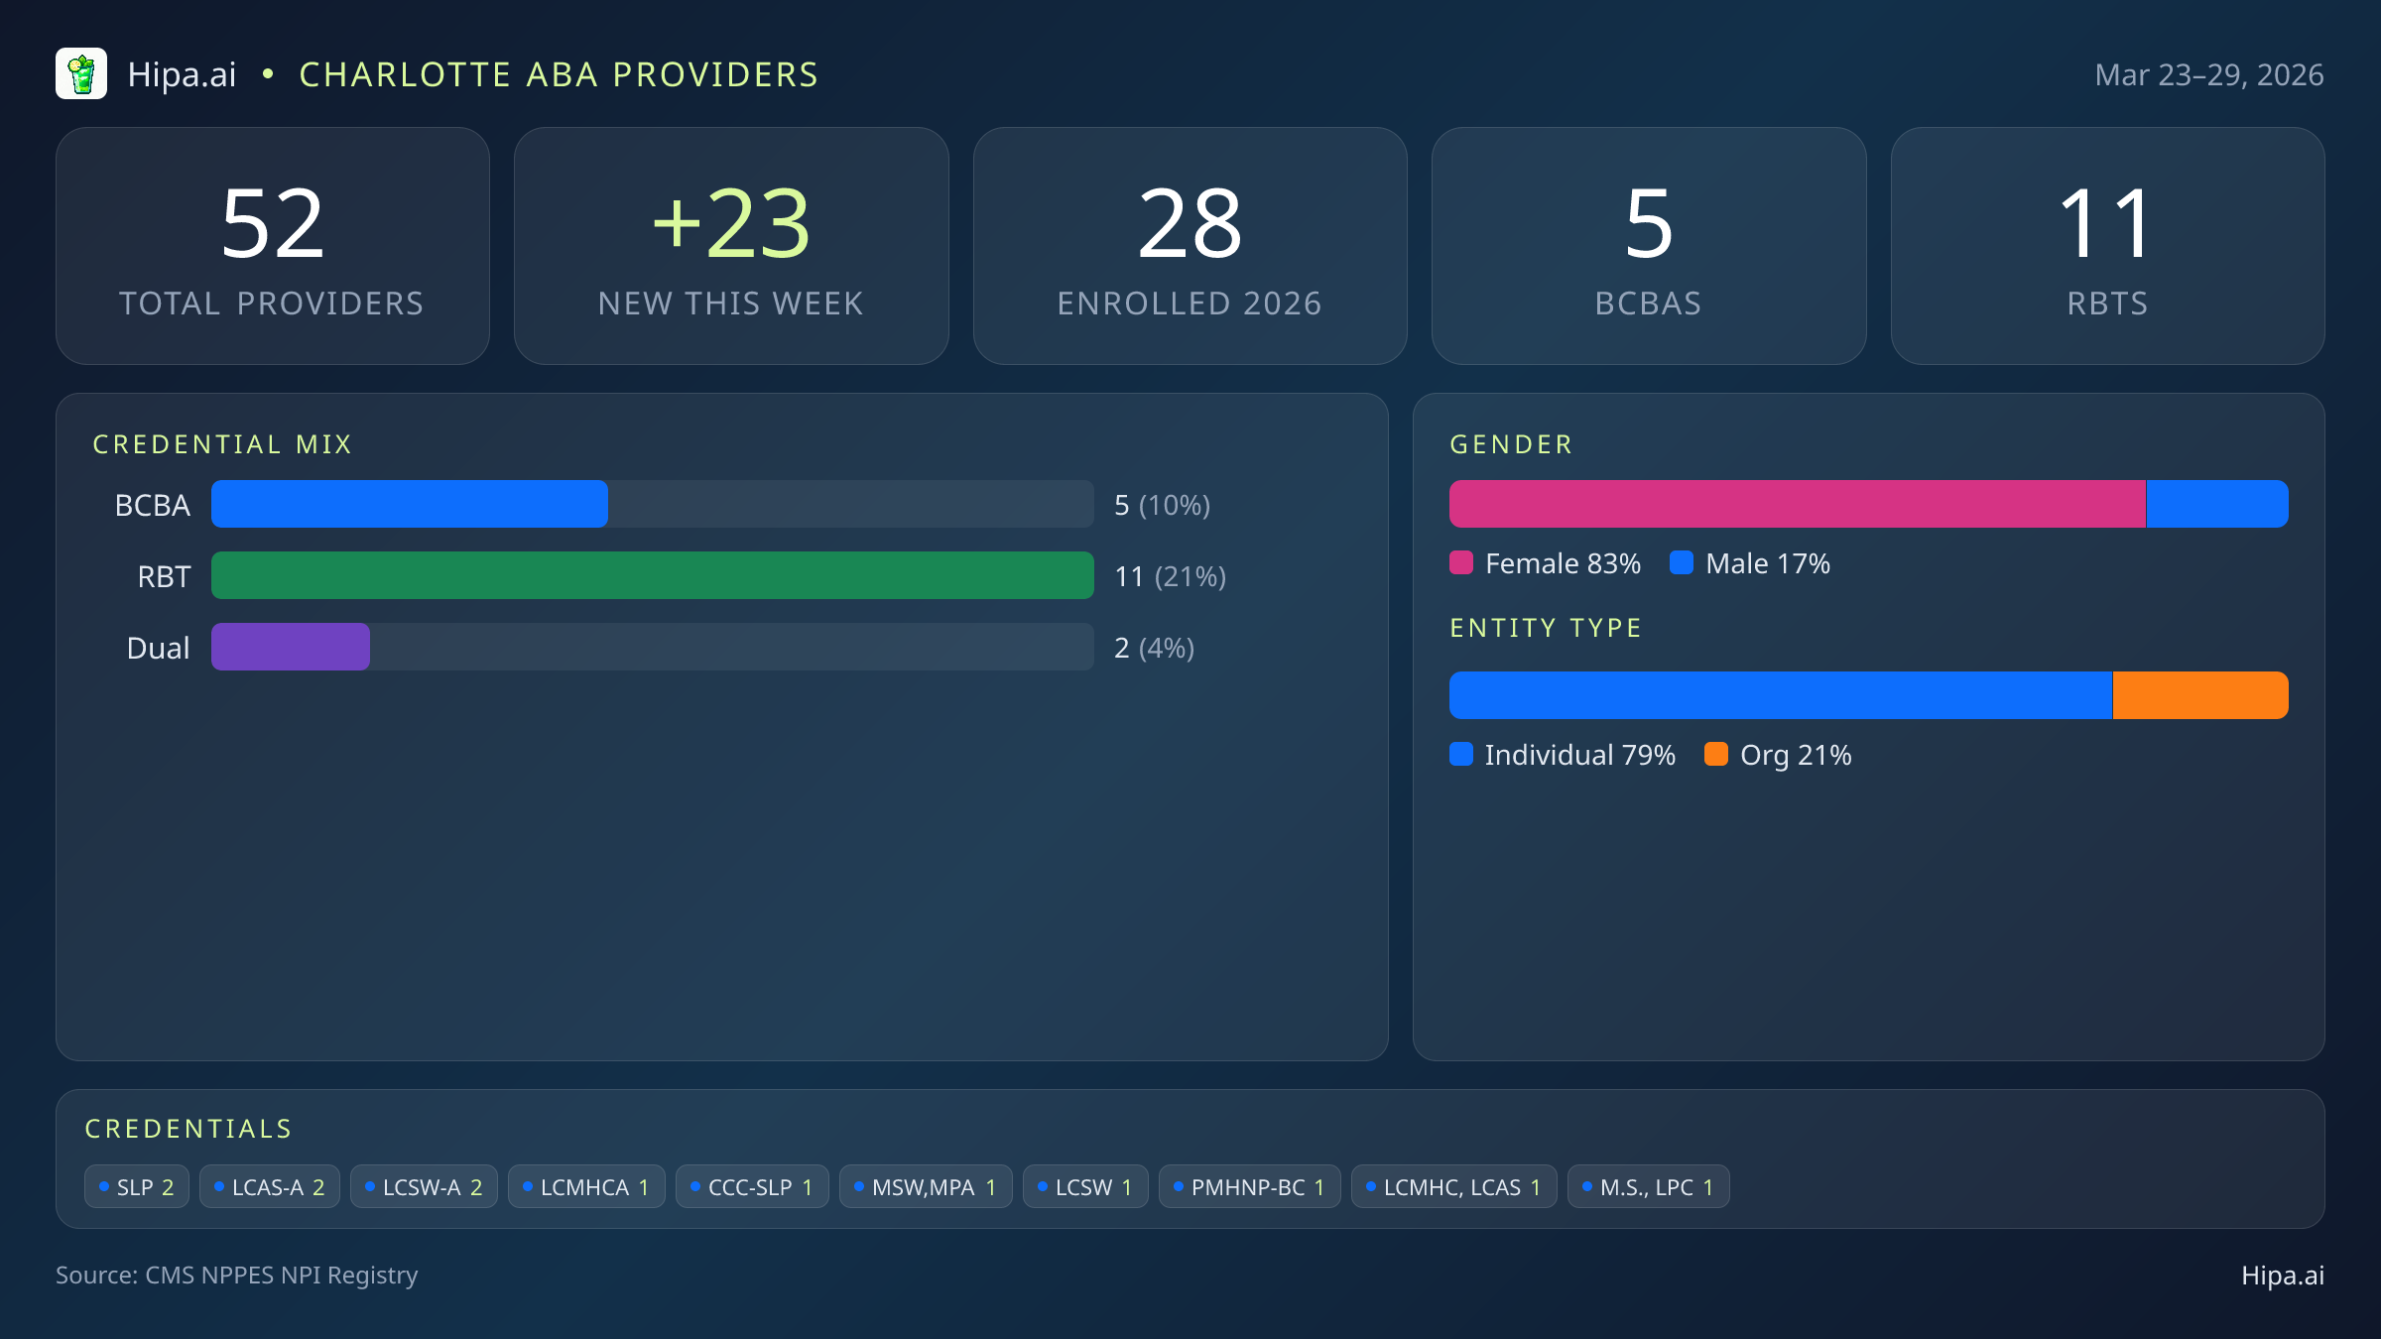Screen dimensions: 2381x1339
Task: Click the Entity Type section label
Action: [1546, 627]
